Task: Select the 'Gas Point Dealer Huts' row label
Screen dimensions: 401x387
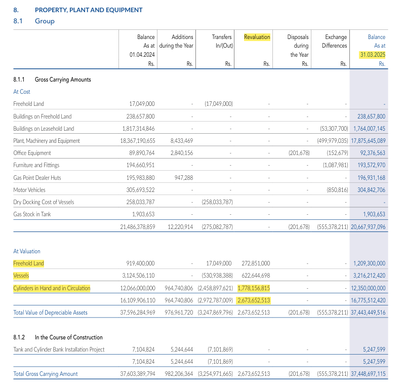Action: 37,178
